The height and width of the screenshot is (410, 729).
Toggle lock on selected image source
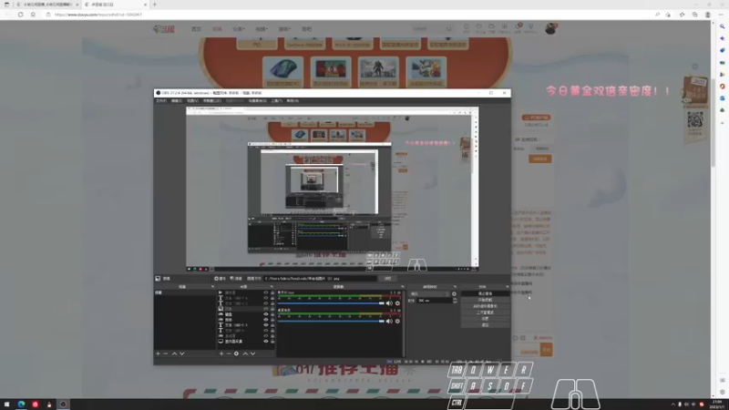coord(272,309)
